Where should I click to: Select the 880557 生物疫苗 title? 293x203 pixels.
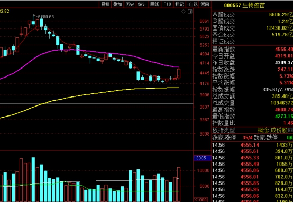(244, 5)
